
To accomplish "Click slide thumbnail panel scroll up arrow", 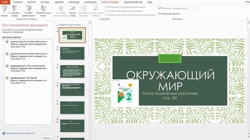I will click(x=90, y=22).
